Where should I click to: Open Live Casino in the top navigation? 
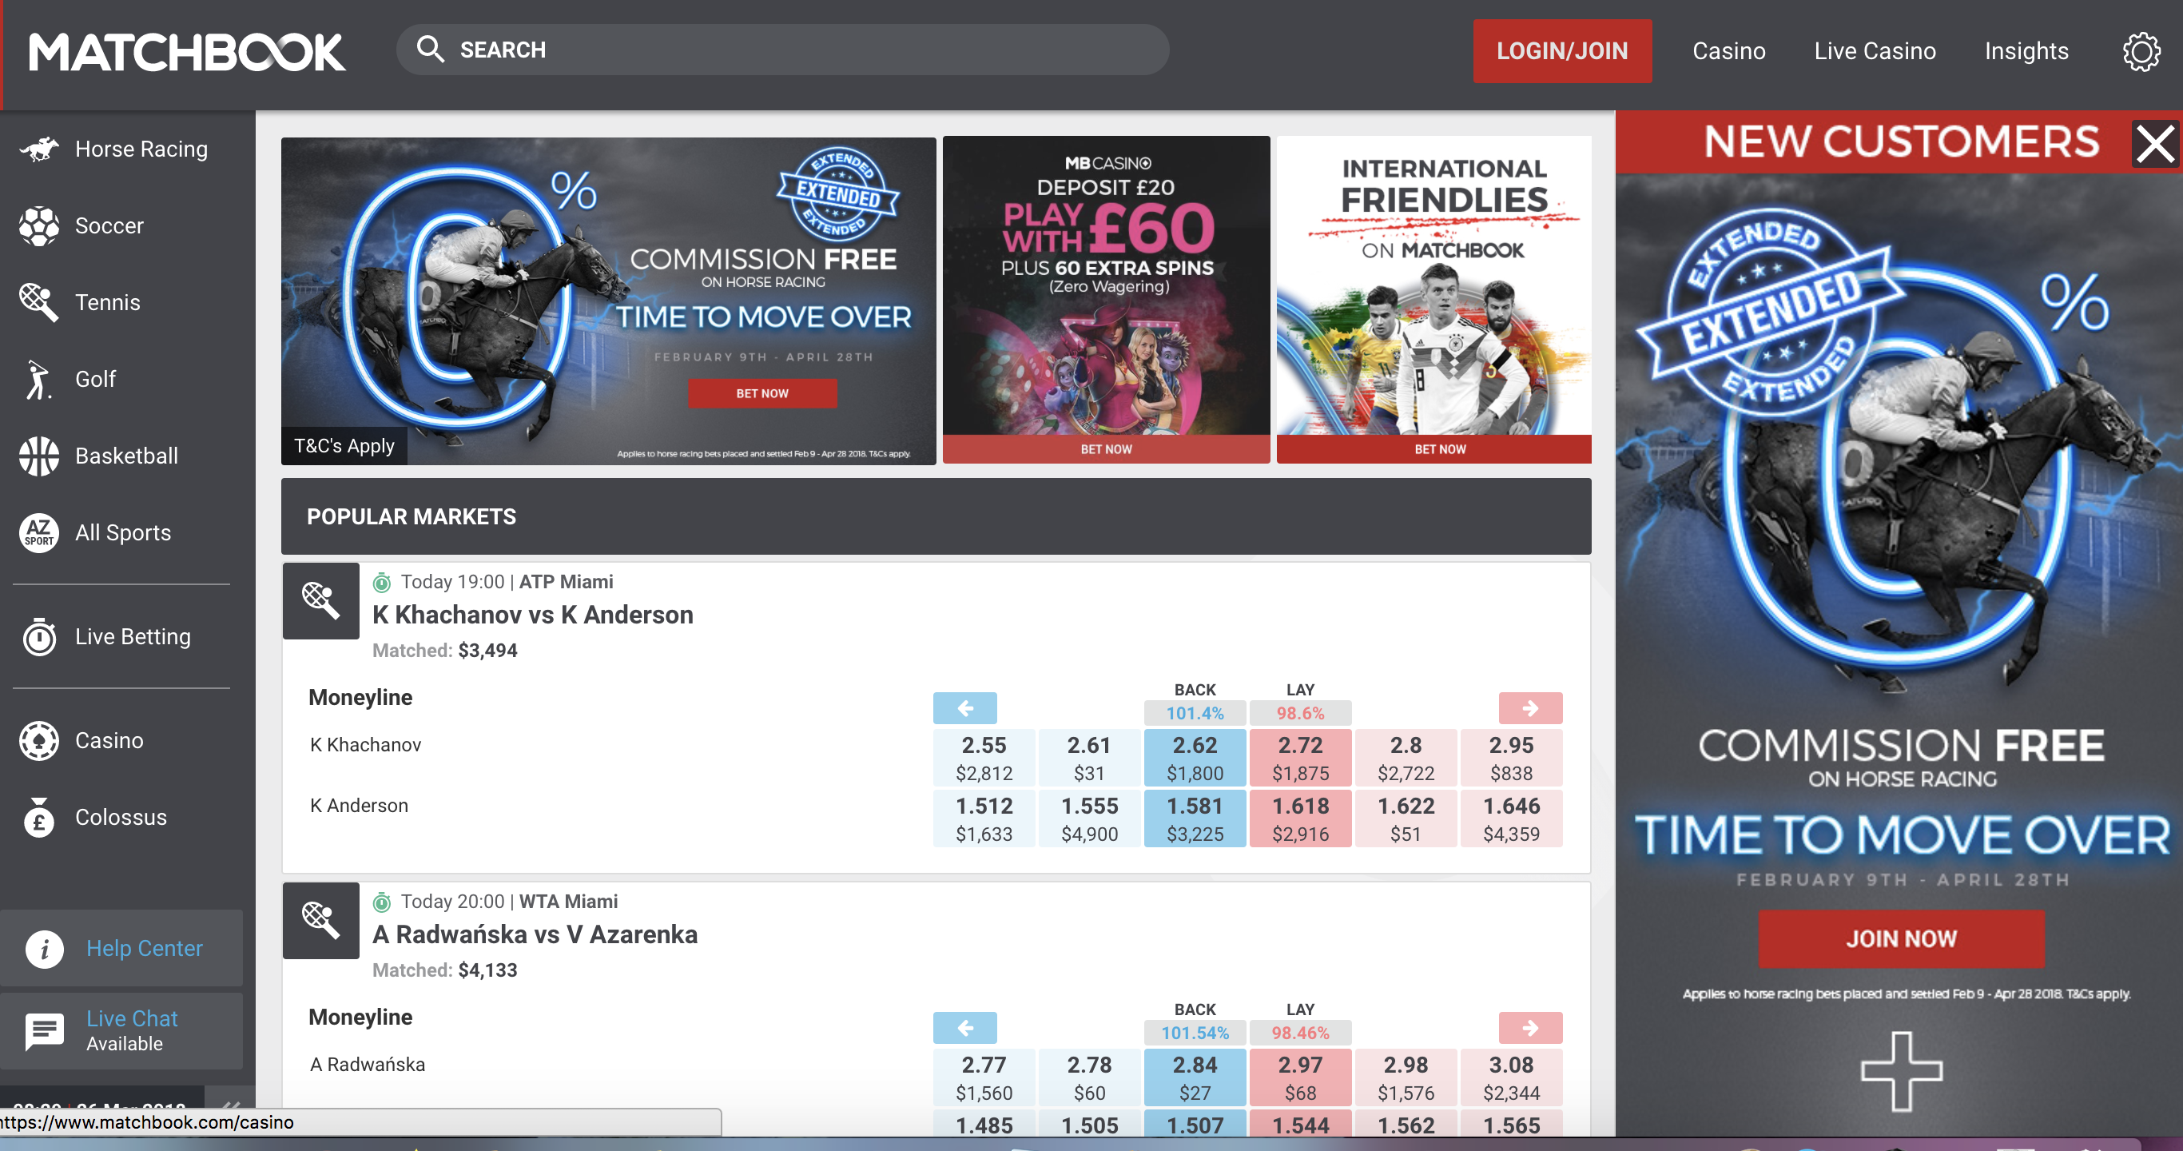1875,52
